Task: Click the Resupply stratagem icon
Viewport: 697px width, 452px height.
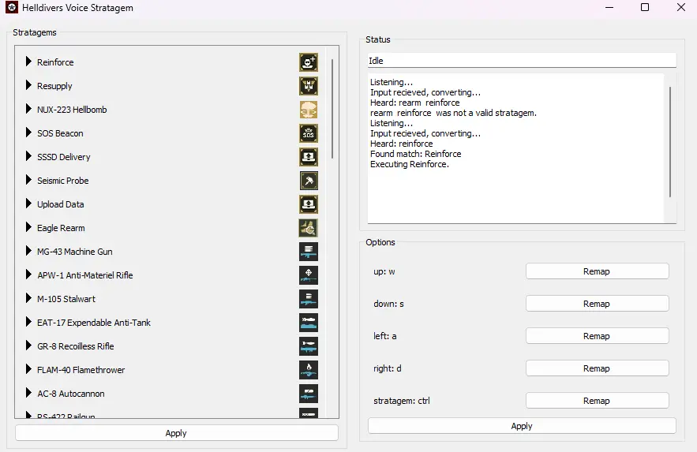Action: pos(309,86)
